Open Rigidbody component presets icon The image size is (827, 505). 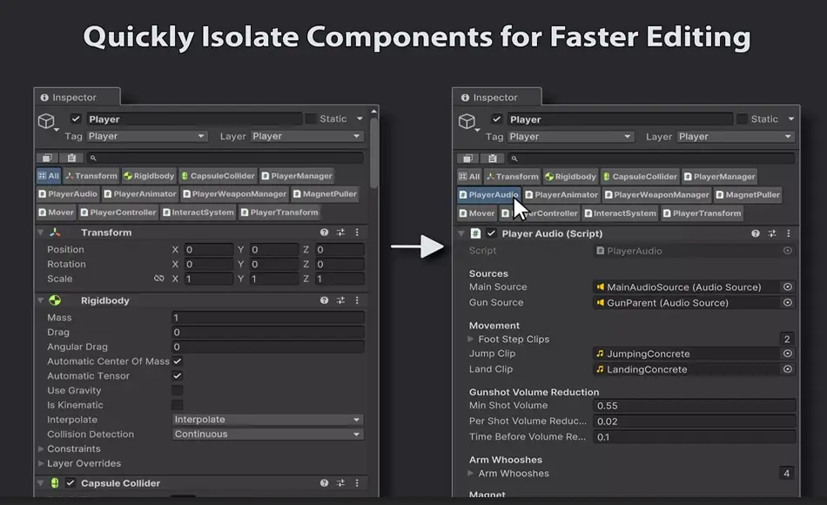coord(340,300)
